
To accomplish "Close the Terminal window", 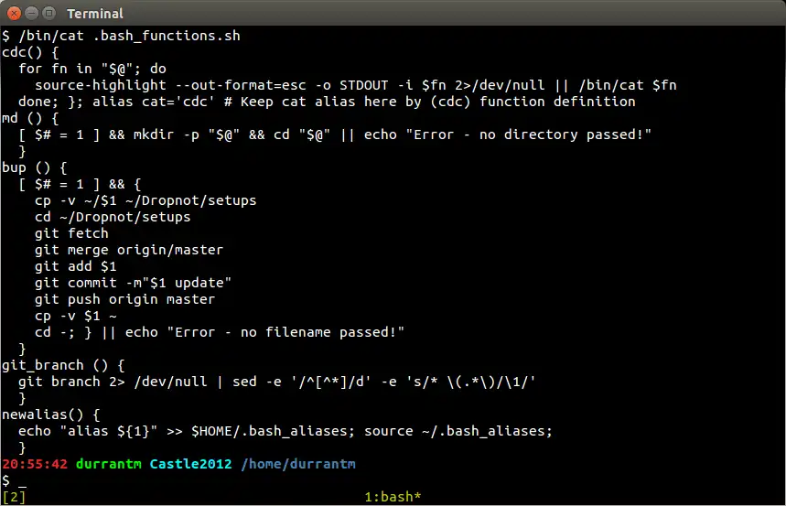I will (x=14, y=13).
